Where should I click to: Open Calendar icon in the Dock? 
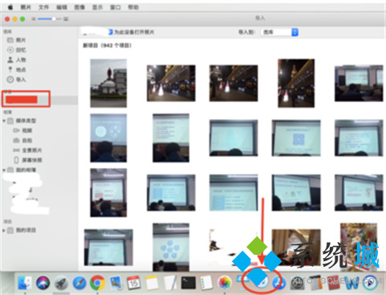[x=133, y=283]
